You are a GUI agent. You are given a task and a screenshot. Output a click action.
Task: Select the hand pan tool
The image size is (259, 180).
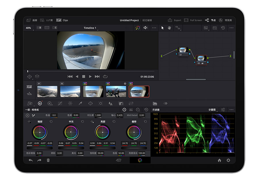click(169, 28)
